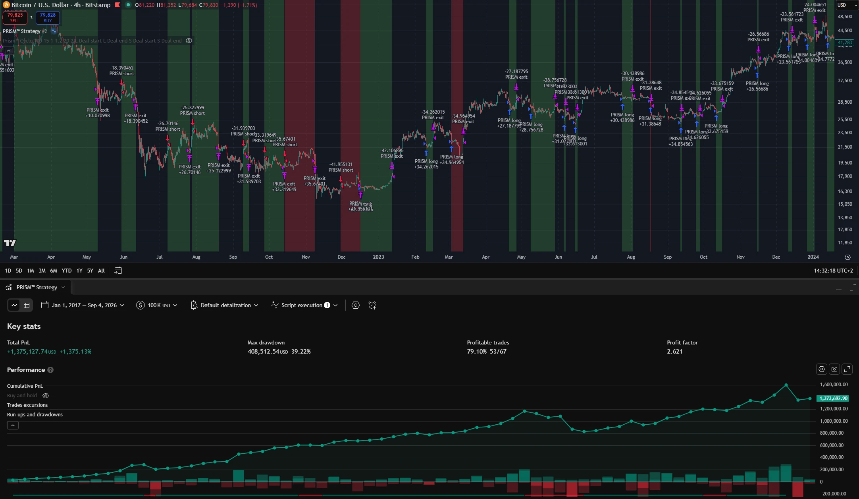Open the Default detalization dropdown
The image size is (859, 499).
coord(225,305)
